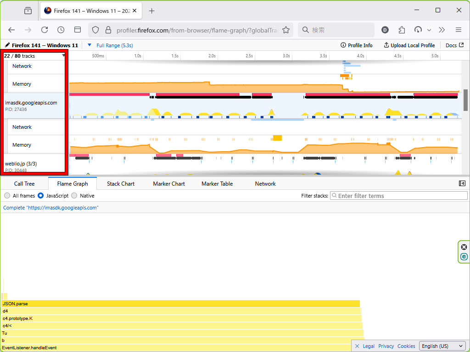Viewport: 470px width, 352px height.
Task: Switch to the Flame Graph tab
Action: click(73, 184)
